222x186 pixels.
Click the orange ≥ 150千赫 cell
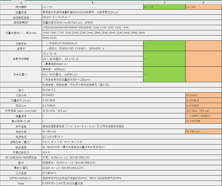[203, 121]
